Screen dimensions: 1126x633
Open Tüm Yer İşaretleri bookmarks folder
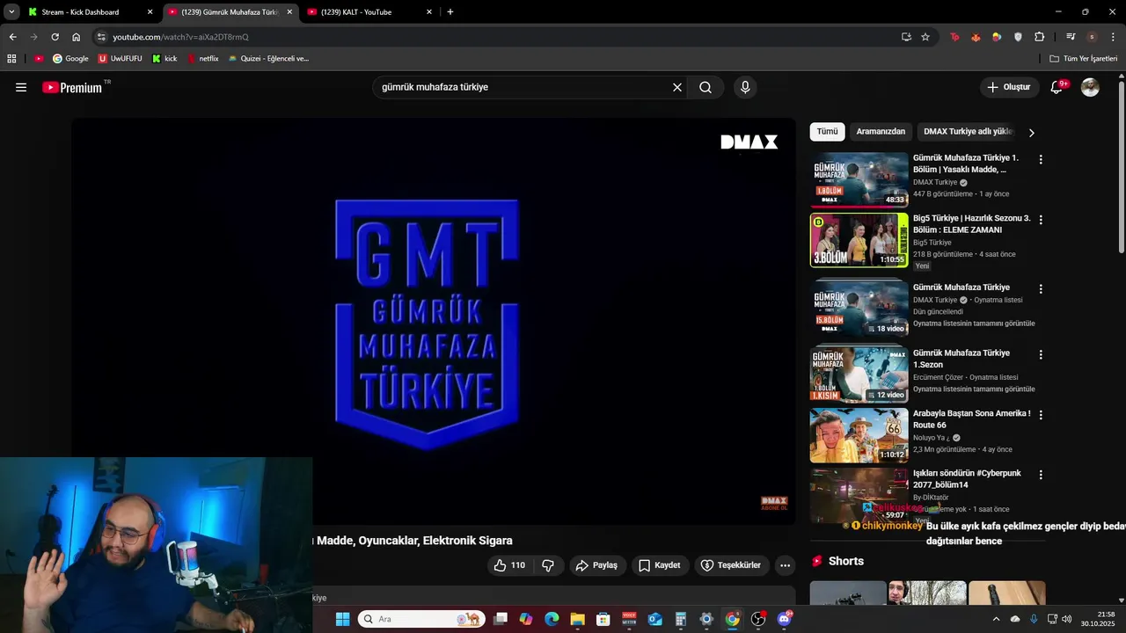click(x=1084, y=59)
